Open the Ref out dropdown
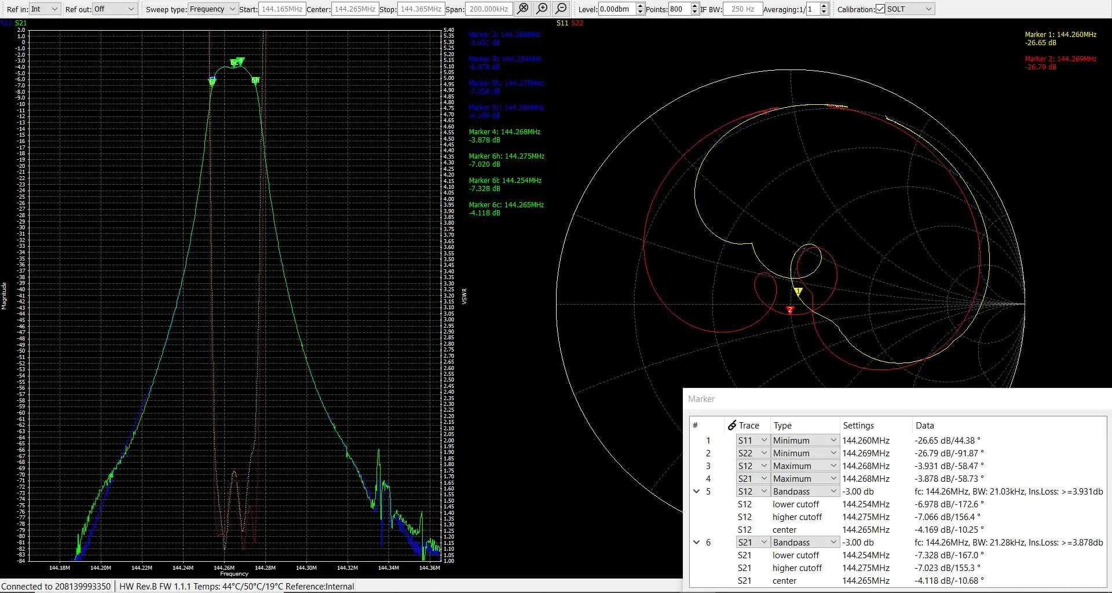The image size is (1112, 593). coord(114,9)
